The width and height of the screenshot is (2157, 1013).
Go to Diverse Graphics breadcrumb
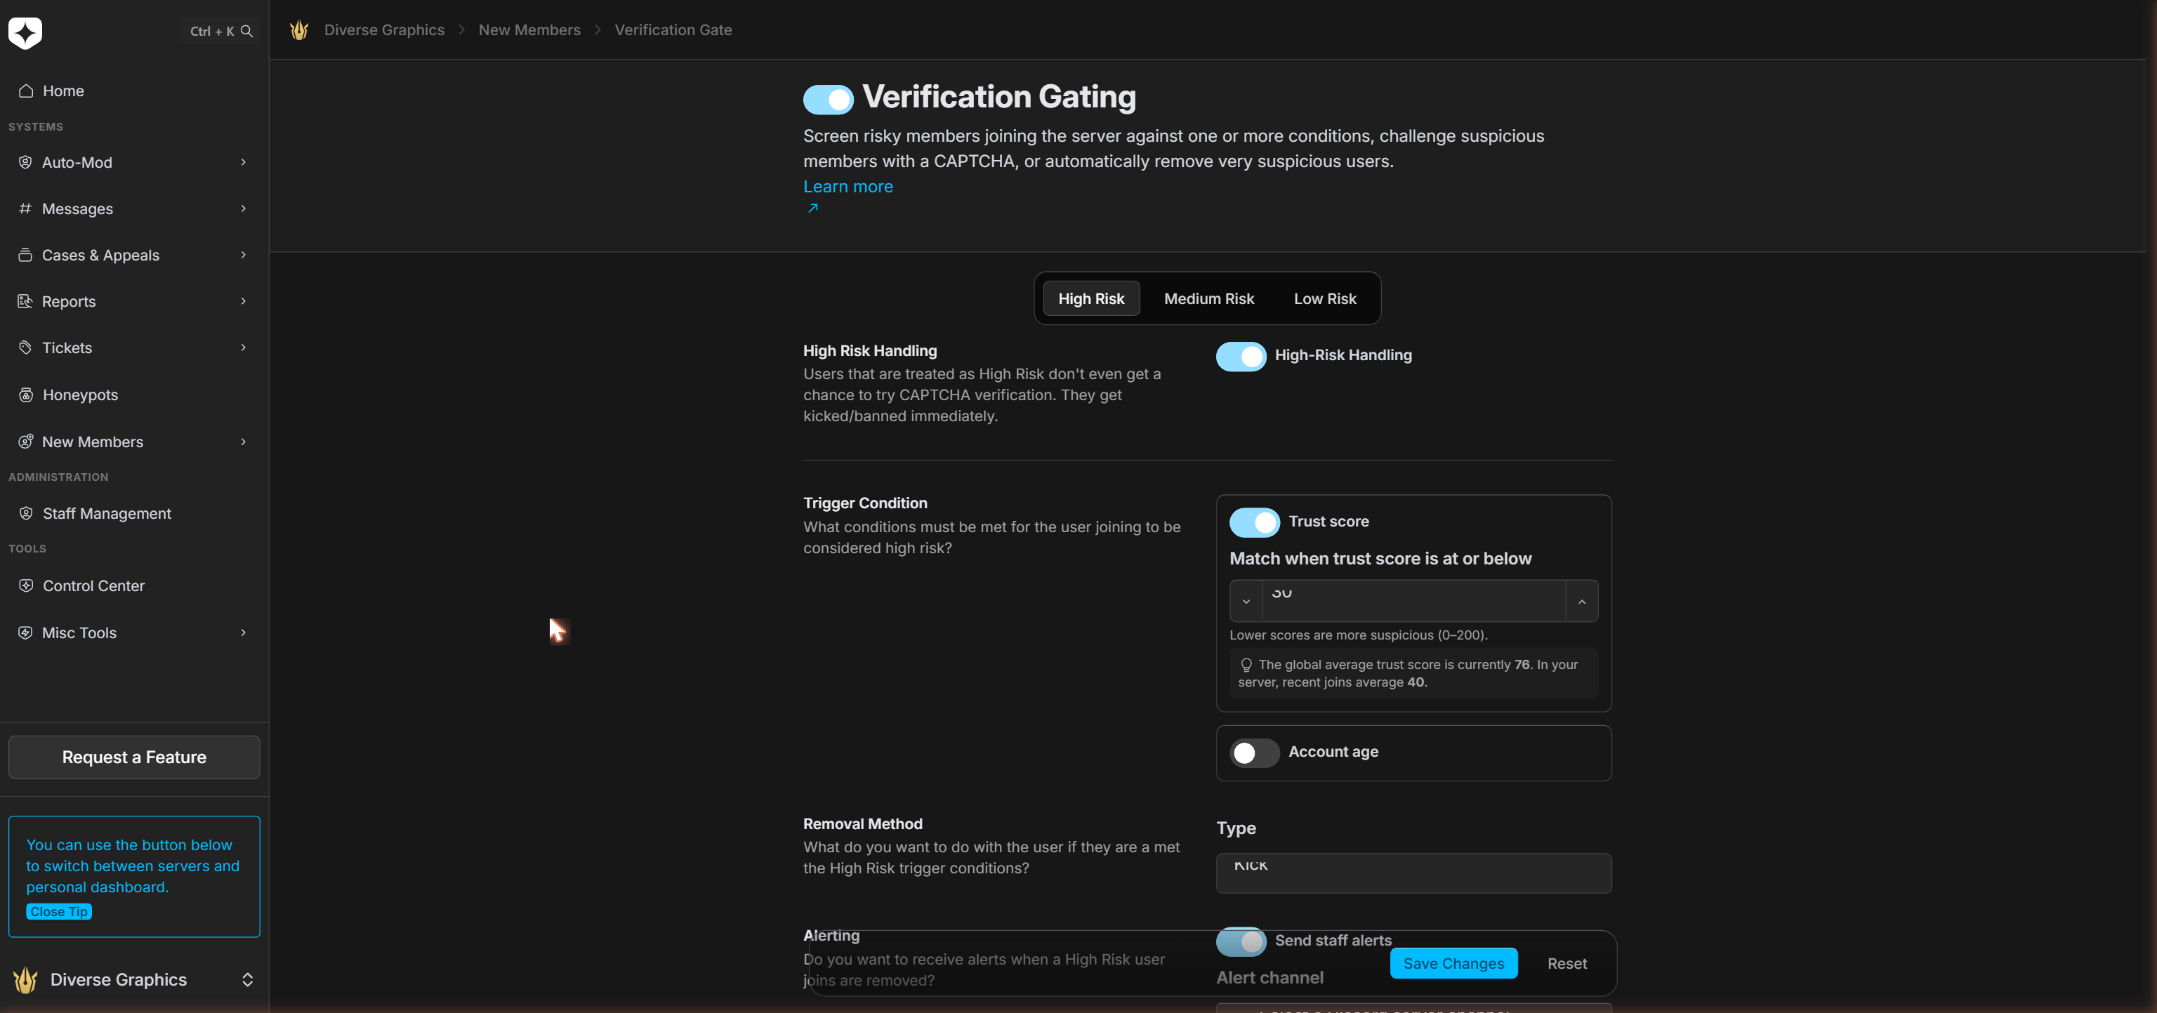pyautogui.click(x=384, y=30)
